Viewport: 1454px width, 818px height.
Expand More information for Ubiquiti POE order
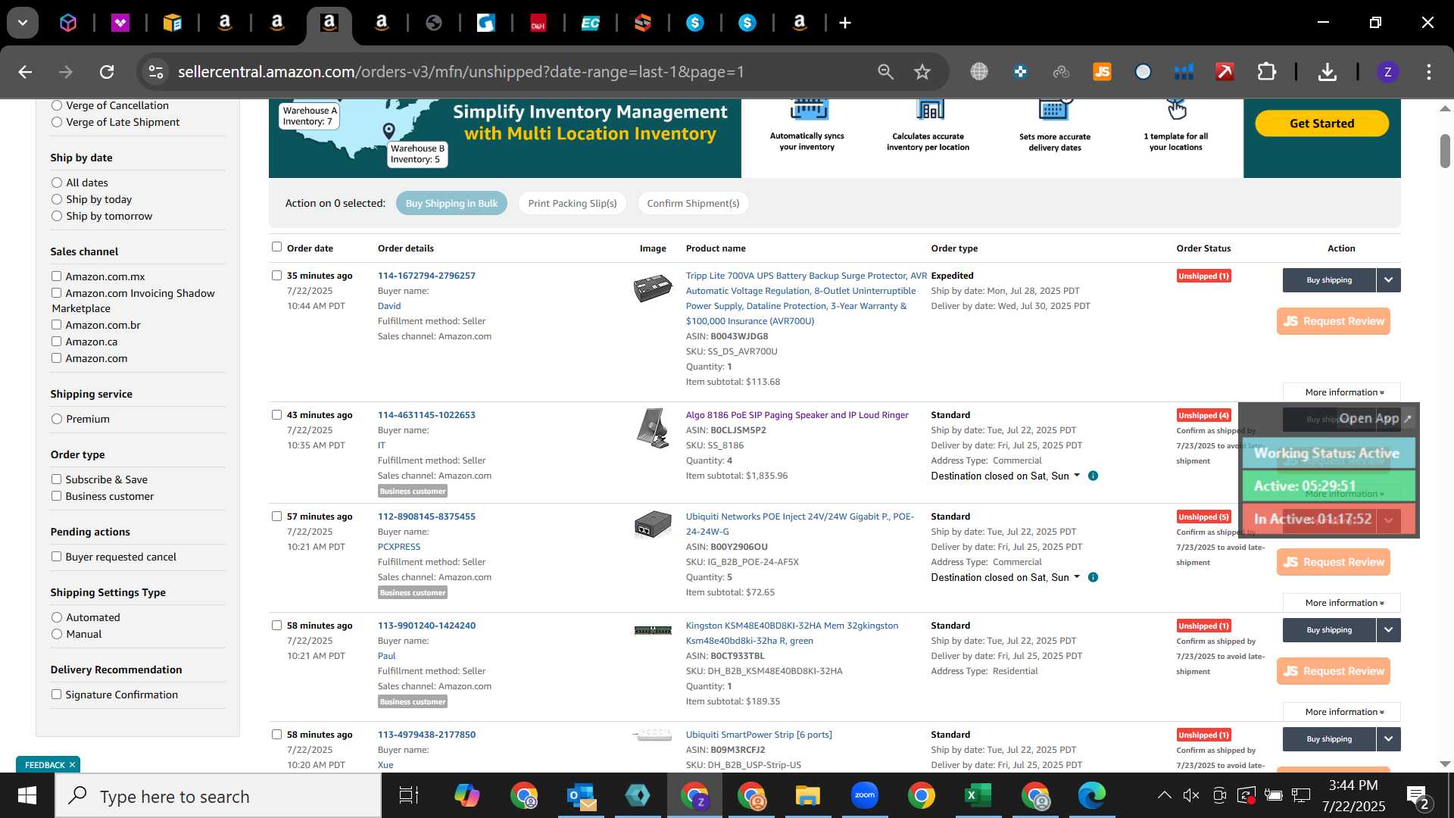point(1342,603)
